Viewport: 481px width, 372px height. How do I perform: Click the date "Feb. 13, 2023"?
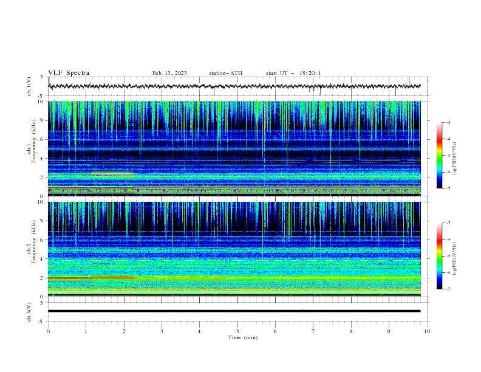[169, 73]
